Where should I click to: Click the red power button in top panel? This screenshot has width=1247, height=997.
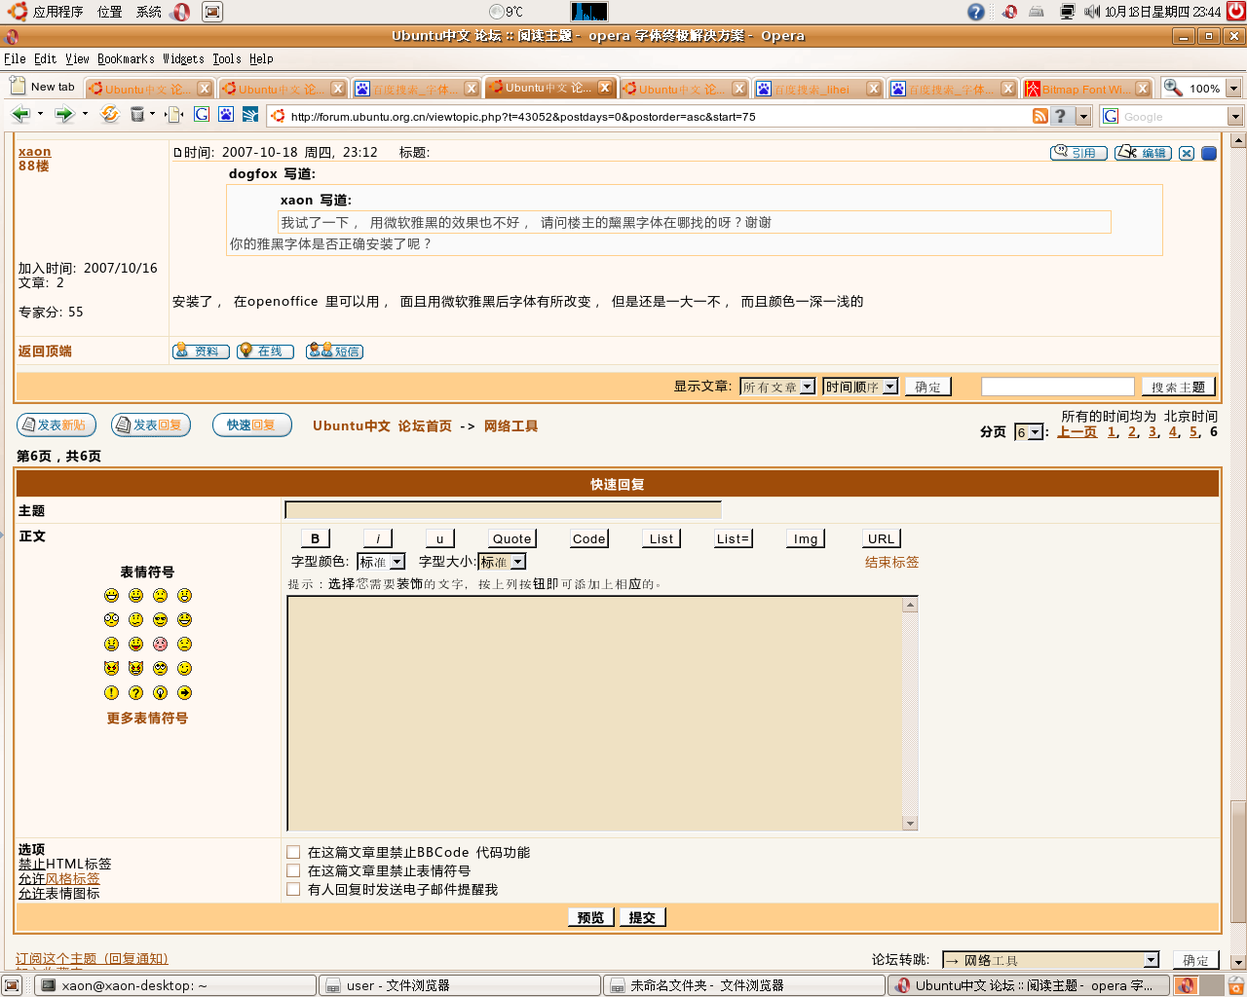[x=1235, y=12]
